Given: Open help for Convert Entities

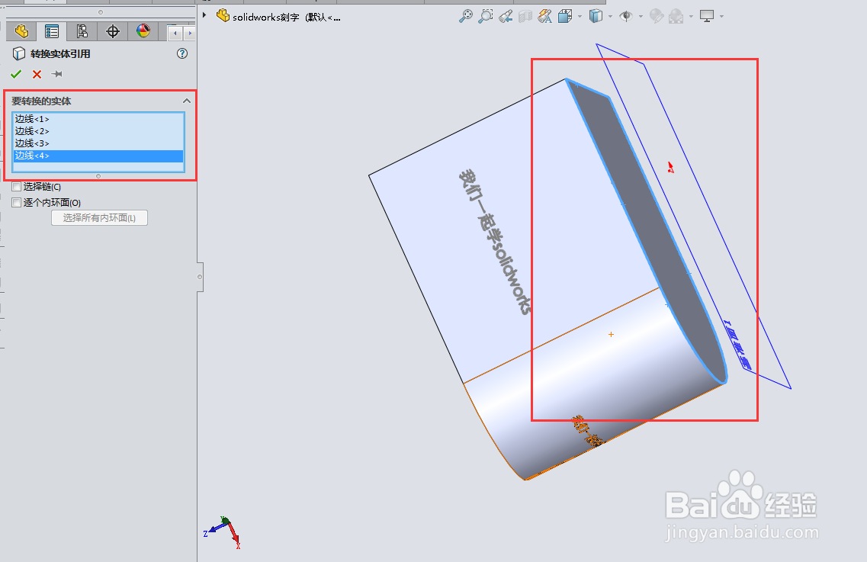Looking at the screenshot, I should [x=182, y=53].
